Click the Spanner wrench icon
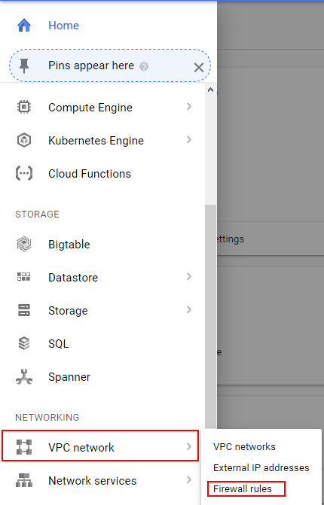 24,377
